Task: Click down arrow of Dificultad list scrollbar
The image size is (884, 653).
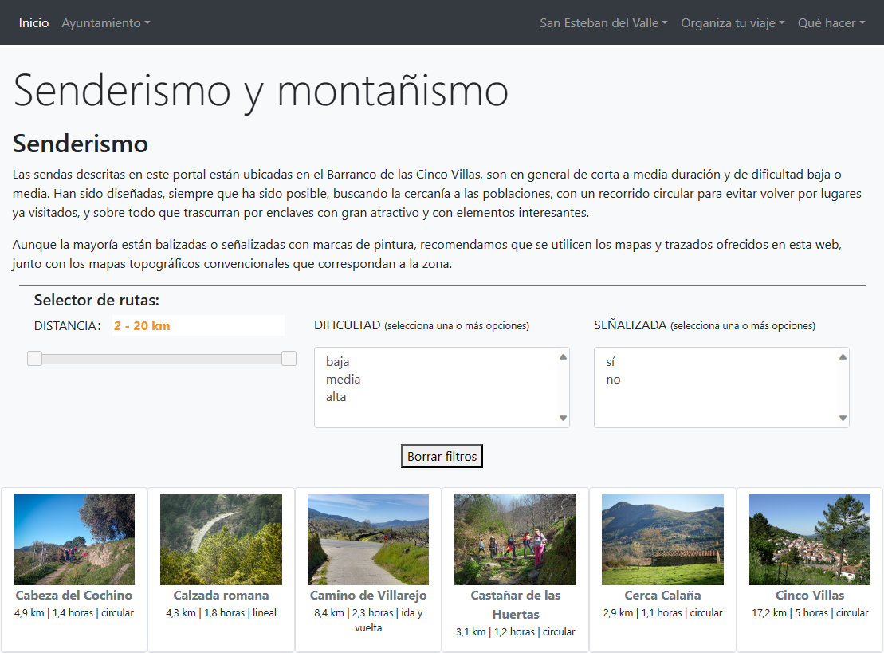Action: [563, 418]
